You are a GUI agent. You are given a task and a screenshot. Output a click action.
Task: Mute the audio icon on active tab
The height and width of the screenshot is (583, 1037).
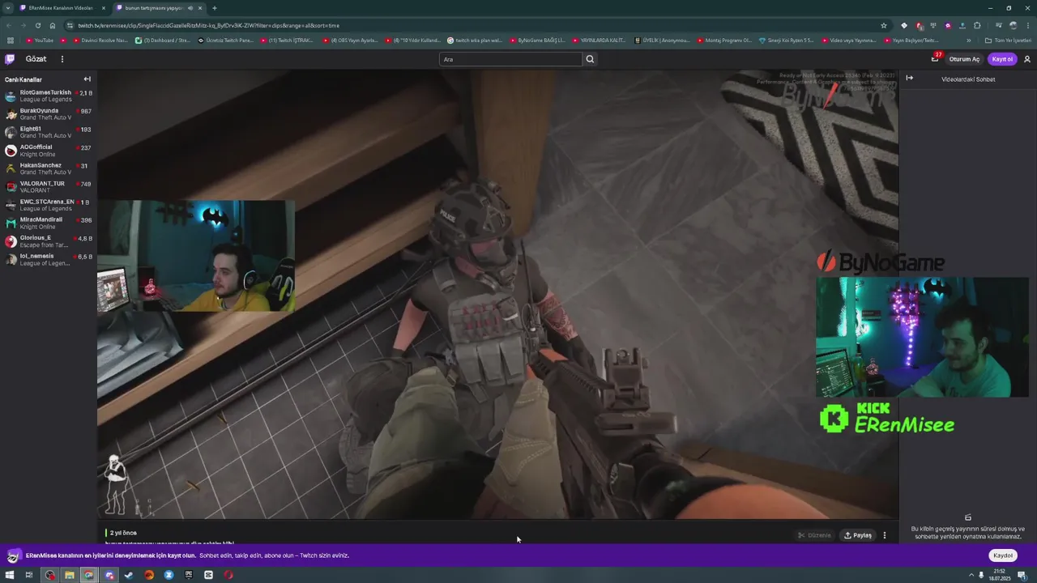click(190, 8)
